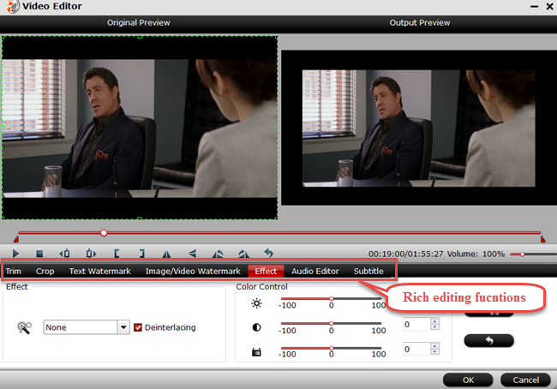The height and width of the screenshot is (389, 557).
Task: Select the Effect tab
Action: 266,271
